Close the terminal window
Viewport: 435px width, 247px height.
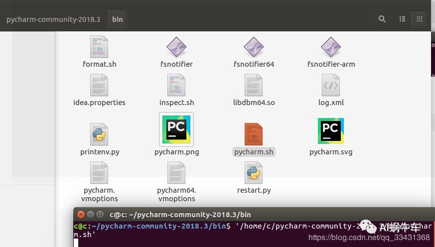(81, 214)
